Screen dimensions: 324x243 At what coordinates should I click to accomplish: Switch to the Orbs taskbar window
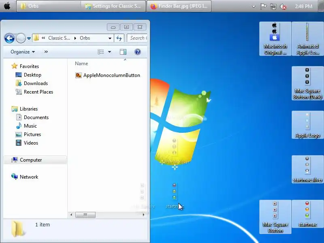point(49,6)
